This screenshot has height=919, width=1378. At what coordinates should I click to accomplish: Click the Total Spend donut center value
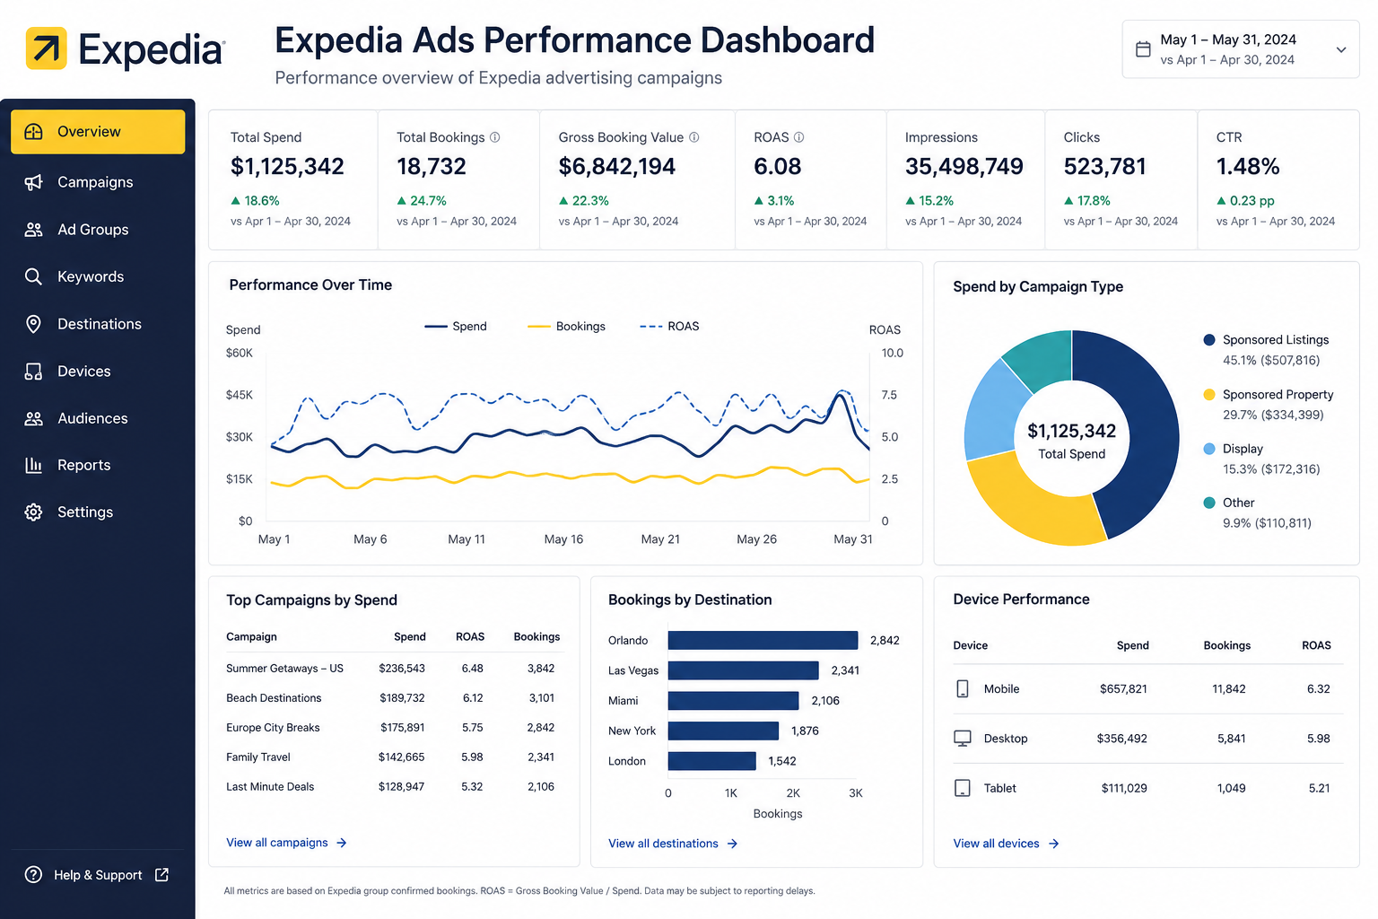1071,432
